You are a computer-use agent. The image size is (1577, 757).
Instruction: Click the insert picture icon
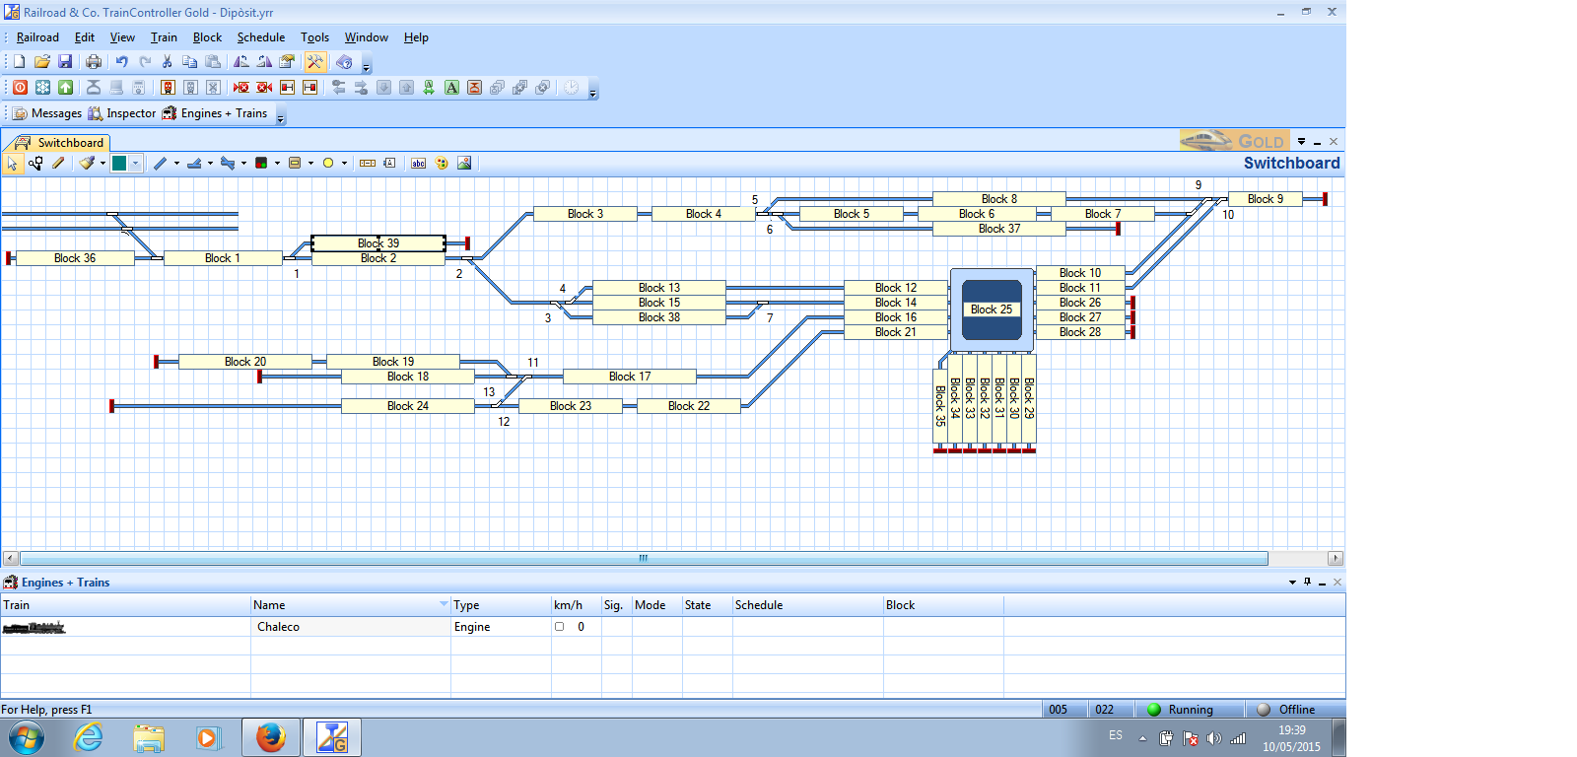click(x=464, y=164)
